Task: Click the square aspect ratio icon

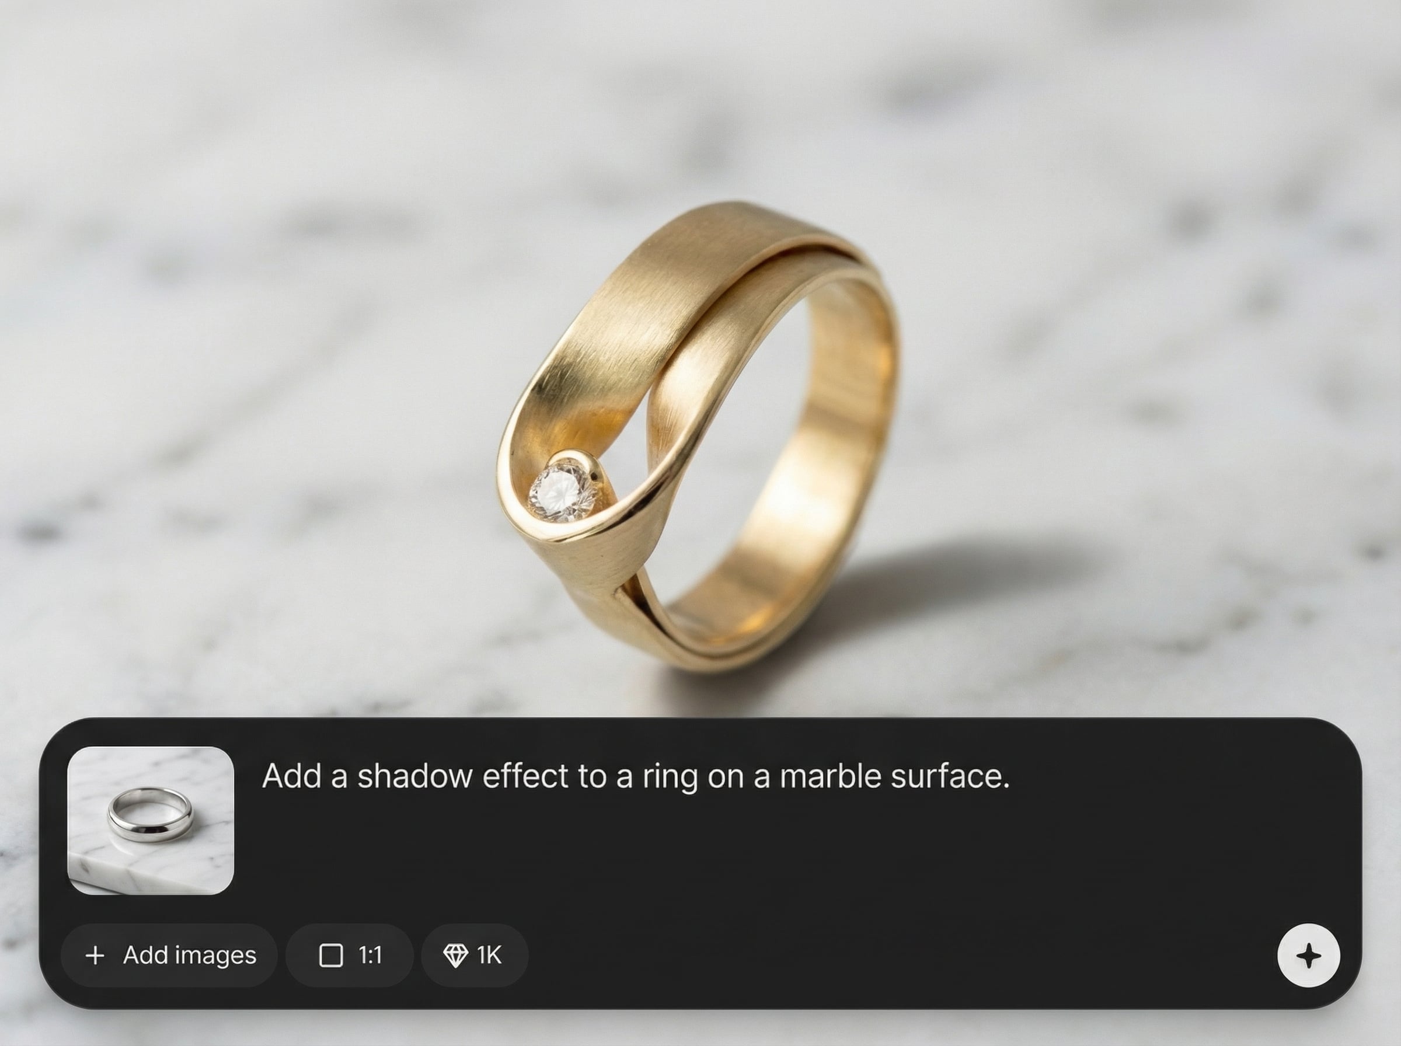Action: point(331,956)
